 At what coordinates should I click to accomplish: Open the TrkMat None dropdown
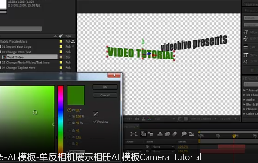pyautogui.click(x=133, y=151)
